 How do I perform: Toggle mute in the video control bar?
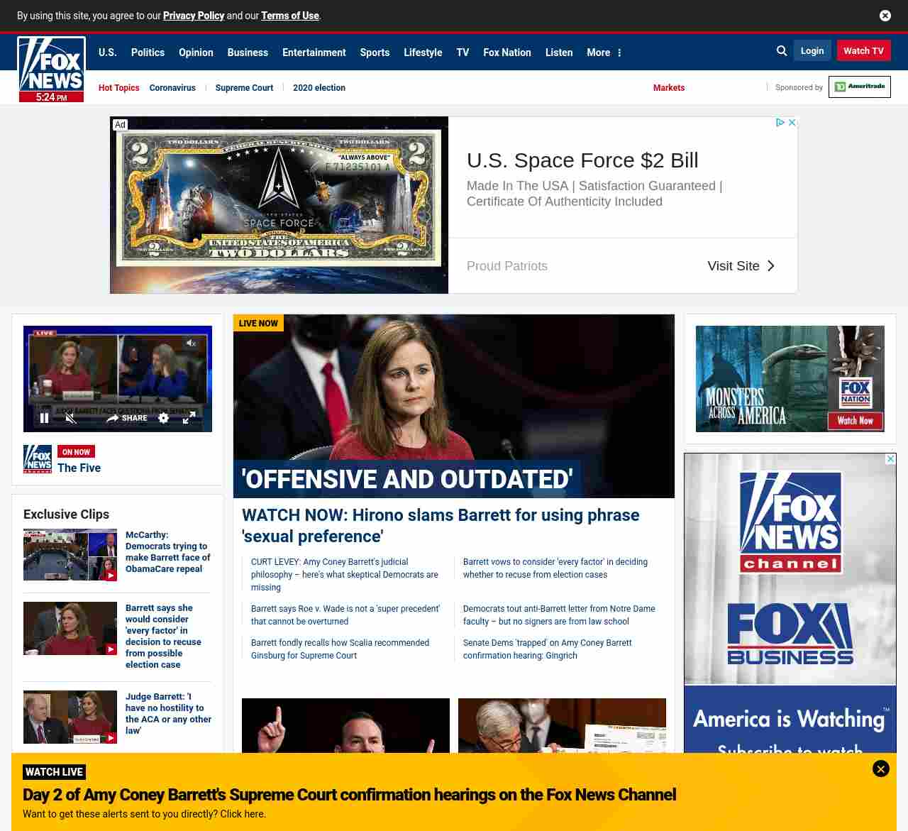pos(71,418)
